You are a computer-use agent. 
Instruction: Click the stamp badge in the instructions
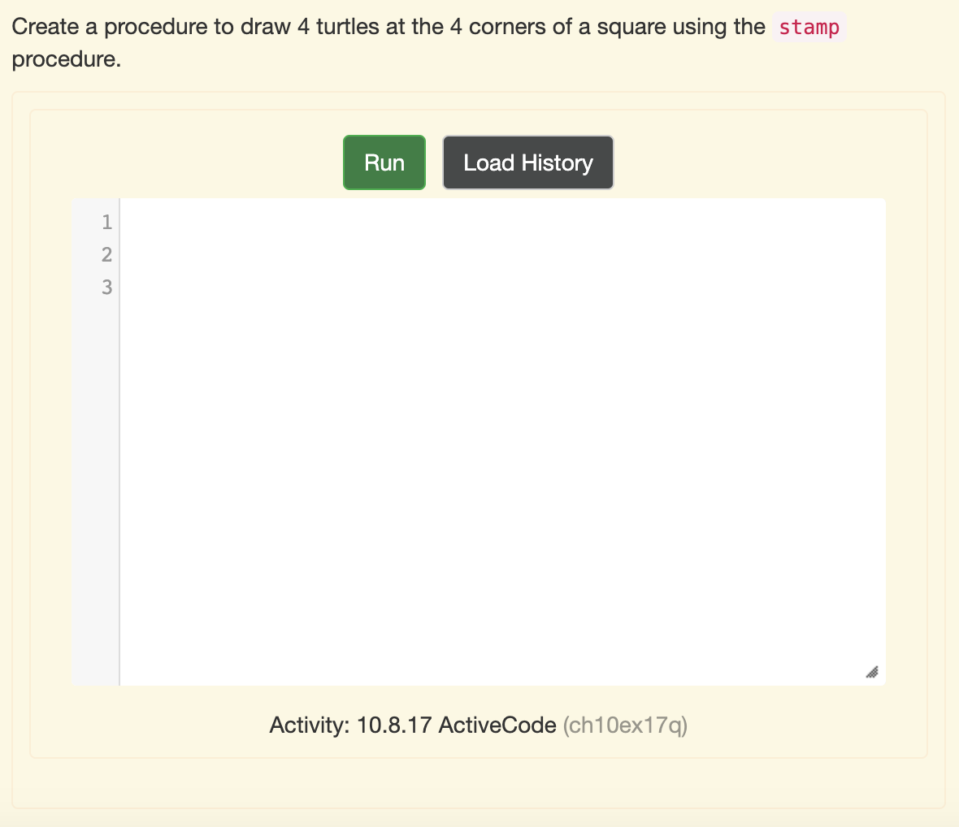pos(809,27)
